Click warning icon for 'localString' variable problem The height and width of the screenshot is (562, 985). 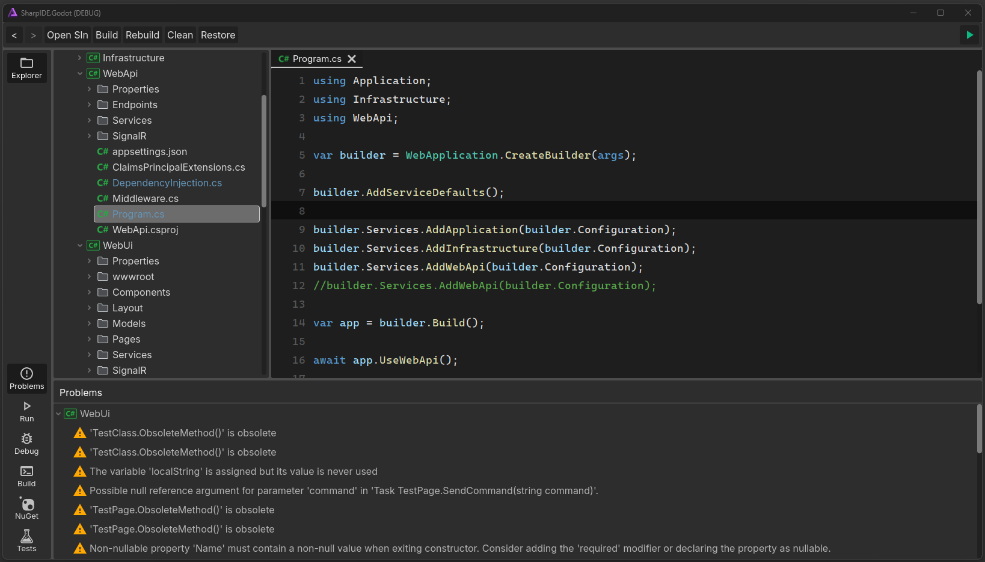click(x=80, y=471)
